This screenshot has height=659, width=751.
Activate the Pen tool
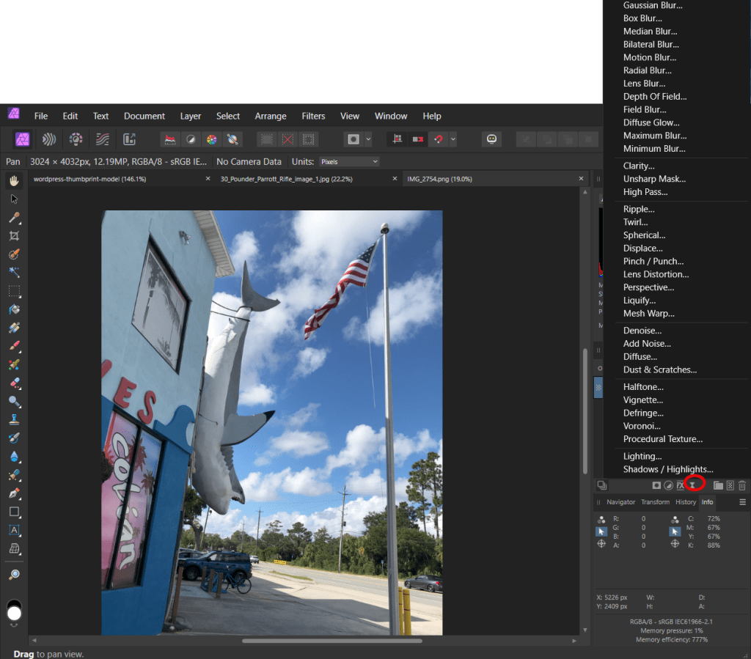pos(14,493)
